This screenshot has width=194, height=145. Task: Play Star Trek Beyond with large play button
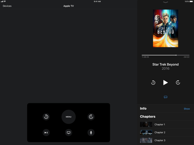pos(165,83)
